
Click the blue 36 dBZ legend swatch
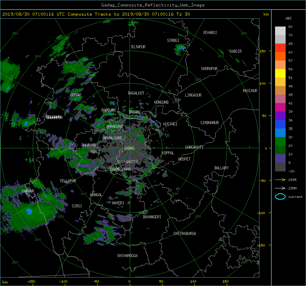pyautogui.click(x=280, y=124)
